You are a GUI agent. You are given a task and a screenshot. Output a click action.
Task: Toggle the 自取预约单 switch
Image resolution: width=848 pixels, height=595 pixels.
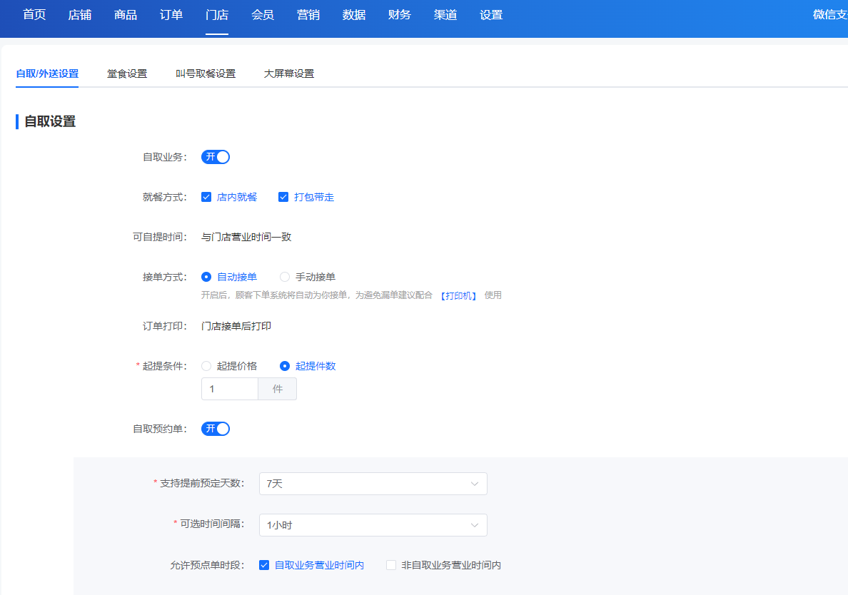click(x=216, y=429)
